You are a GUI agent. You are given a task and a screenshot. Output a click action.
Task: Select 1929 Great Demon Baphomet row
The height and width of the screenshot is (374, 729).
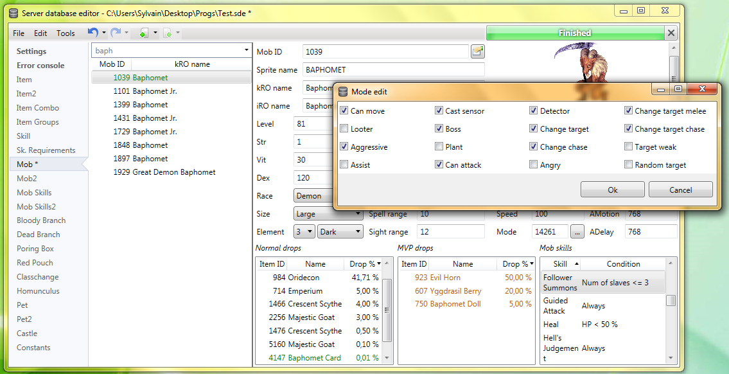click(x=164, y=172)
